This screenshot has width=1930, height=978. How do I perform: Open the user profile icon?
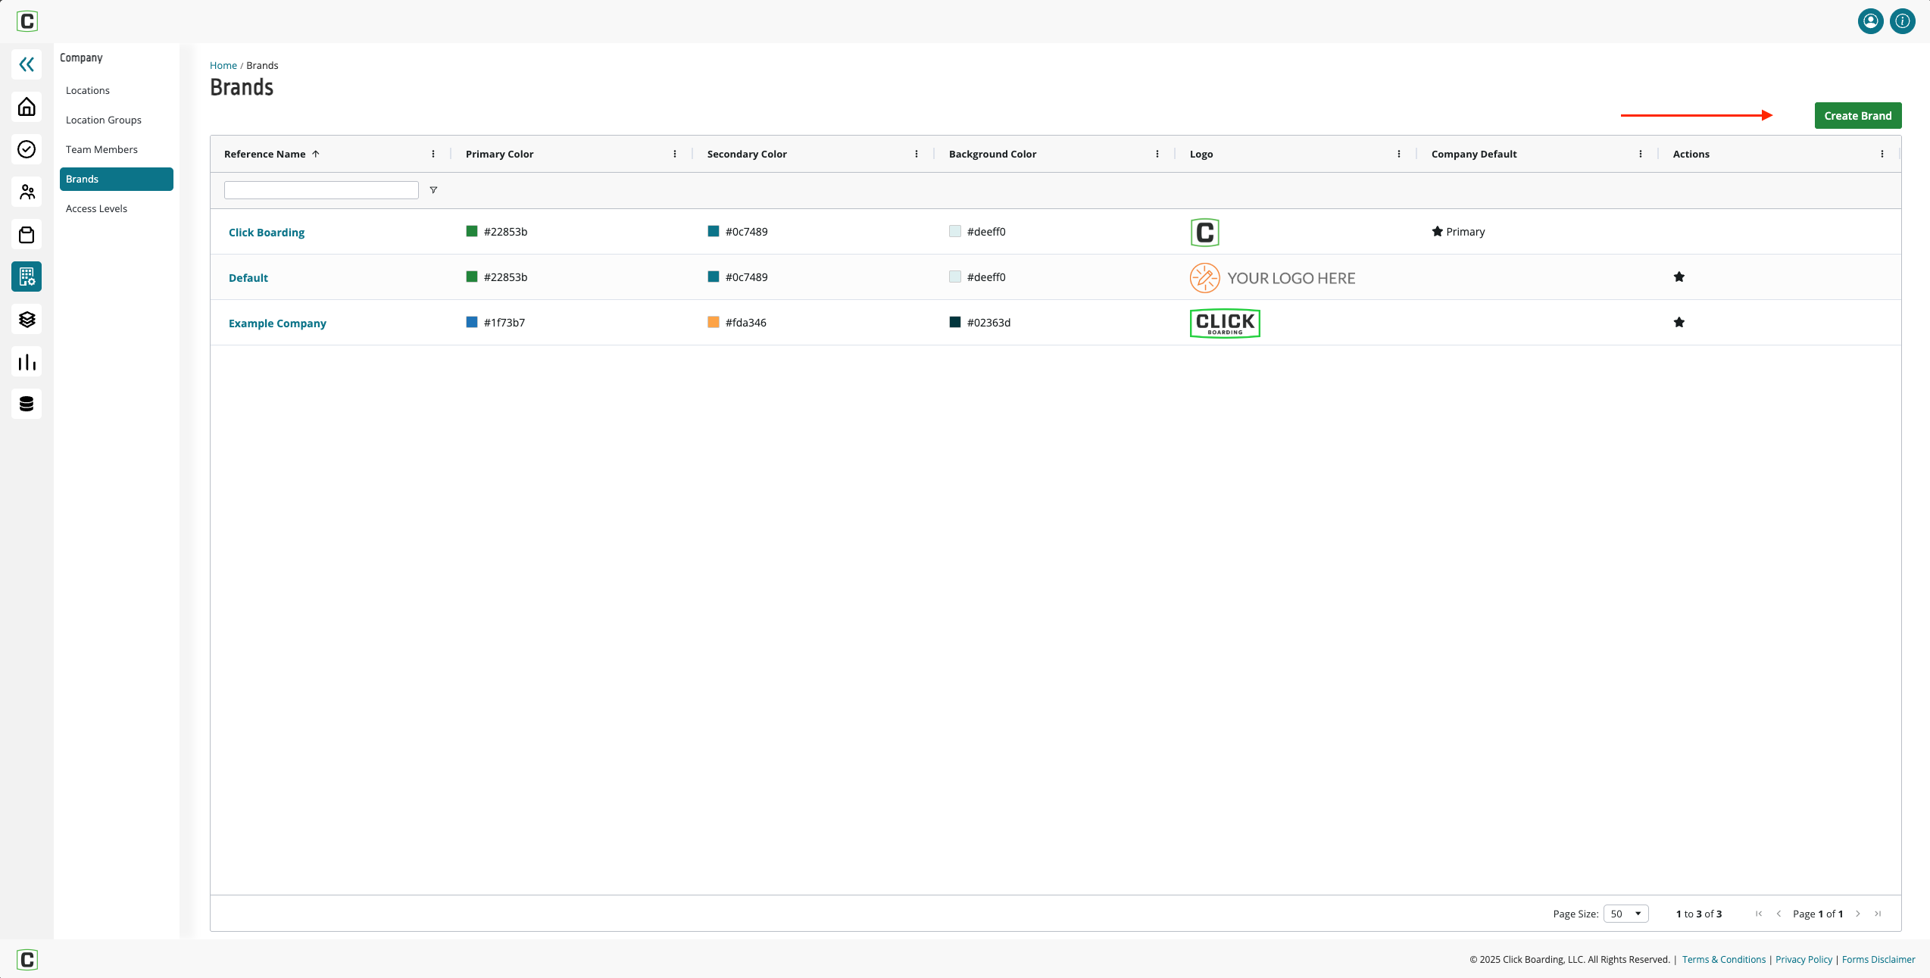[x=1870, y=21]
